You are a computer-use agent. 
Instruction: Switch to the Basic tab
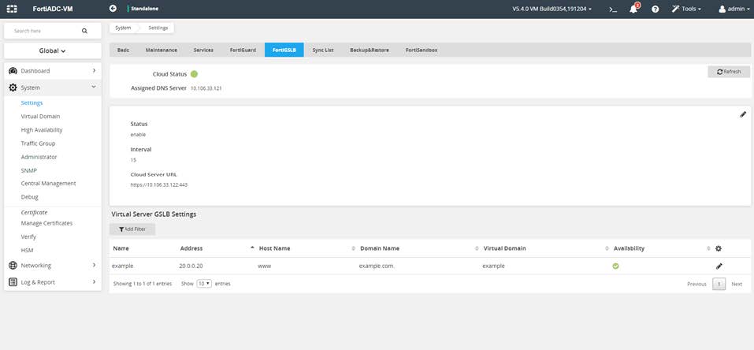pyautogui.click(x=123, y=50)
